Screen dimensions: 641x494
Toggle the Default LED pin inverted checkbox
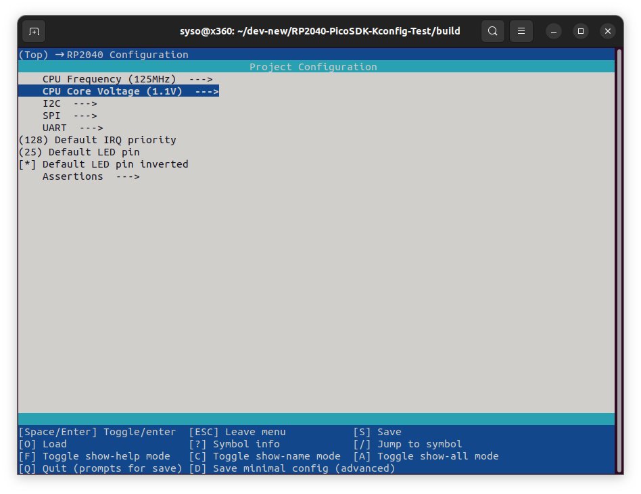pyautogui.click(x=103, y=164)
